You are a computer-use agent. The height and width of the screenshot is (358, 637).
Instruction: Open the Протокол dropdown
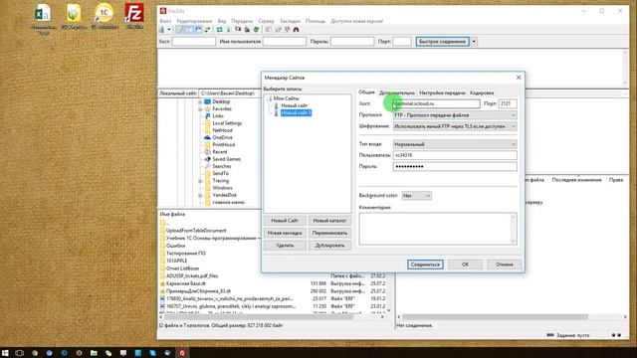pyautogui.click(x=455, y=115)
